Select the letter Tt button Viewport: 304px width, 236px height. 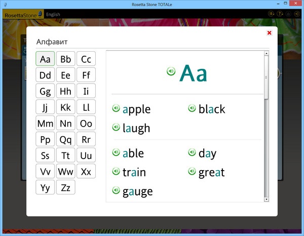(x=66, y=155)
